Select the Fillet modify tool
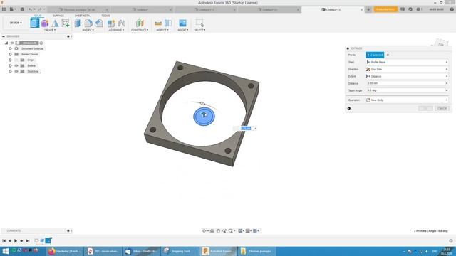 (88, 23)
